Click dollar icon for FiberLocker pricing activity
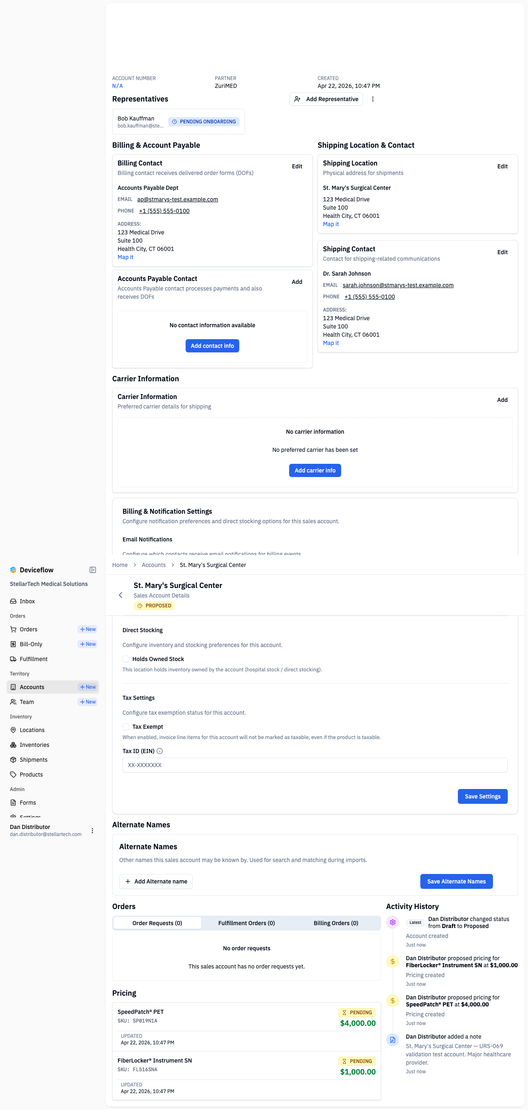The width and height of the screenshot is (528, 1110). [x=392, y=962]
